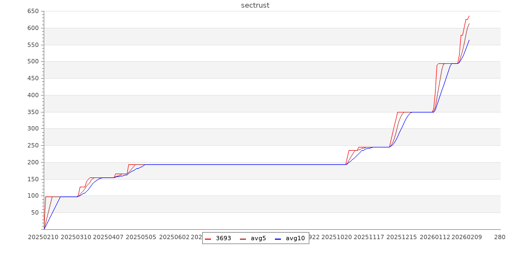Click the red 3693 legend line swatch
511x273 pixels.
pos(208,239)
